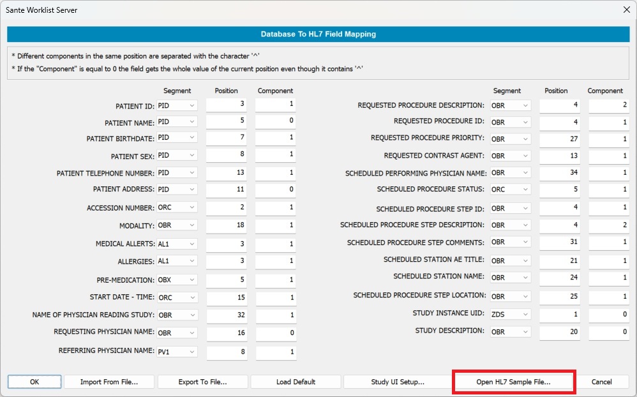The height and width of the screenshot is (397, 637).
Task: Click Pre-Medication position field
Action: (x=226, y=280)
